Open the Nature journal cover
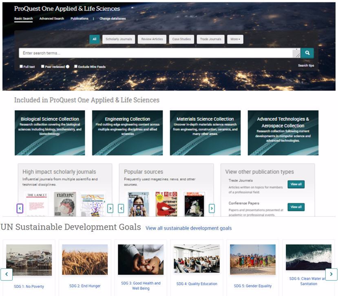The height and width of the screenshot is (296, 338). tap(65, 204)
